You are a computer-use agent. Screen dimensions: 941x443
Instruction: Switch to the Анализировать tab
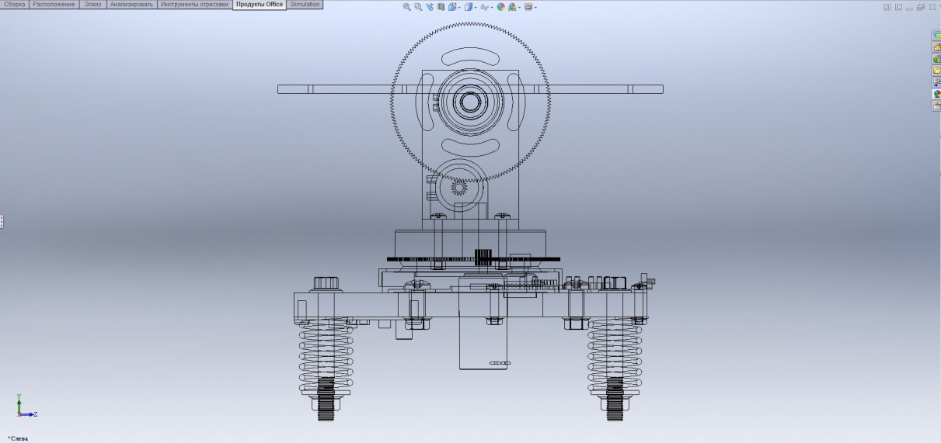(x=131, y=4)
